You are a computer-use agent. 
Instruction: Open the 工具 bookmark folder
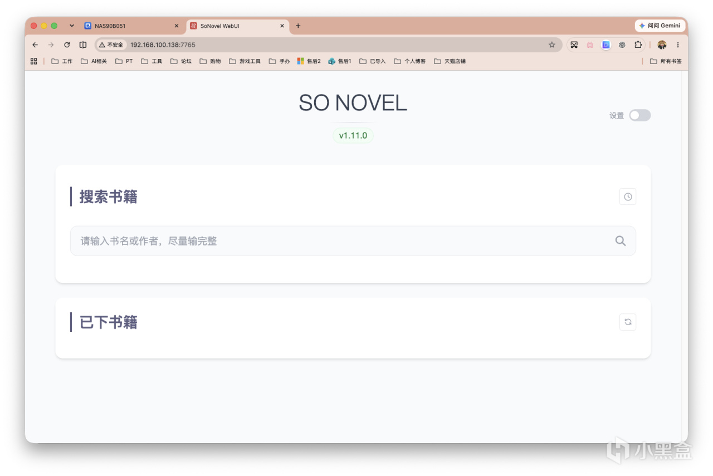(152, 61)
